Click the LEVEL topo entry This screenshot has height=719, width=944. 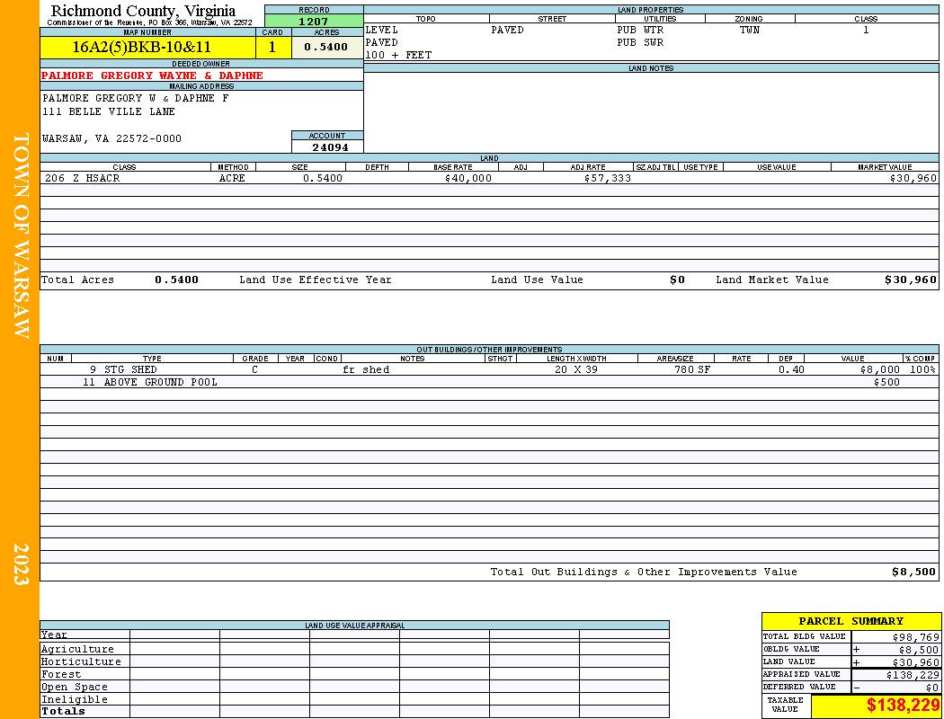[382, 30]
